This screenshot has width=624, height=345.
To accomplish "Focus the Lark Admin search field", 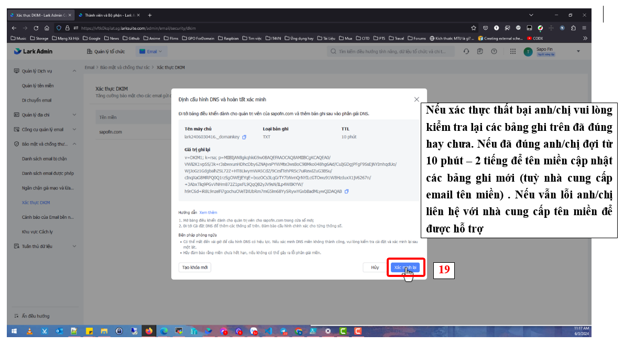I will 391,51.
